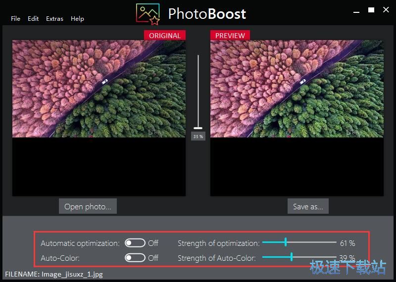The width and height of the screenshot is (396, 282).
Task: Select the ORIGINAL label tag
Action: tap(165, 35)
